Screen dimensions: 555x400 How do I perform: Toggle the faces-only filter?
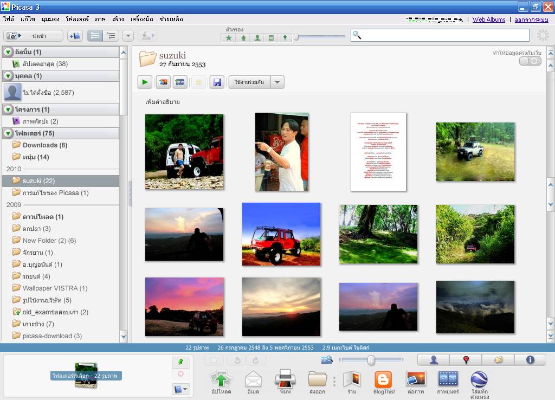(x=257, y=37)
